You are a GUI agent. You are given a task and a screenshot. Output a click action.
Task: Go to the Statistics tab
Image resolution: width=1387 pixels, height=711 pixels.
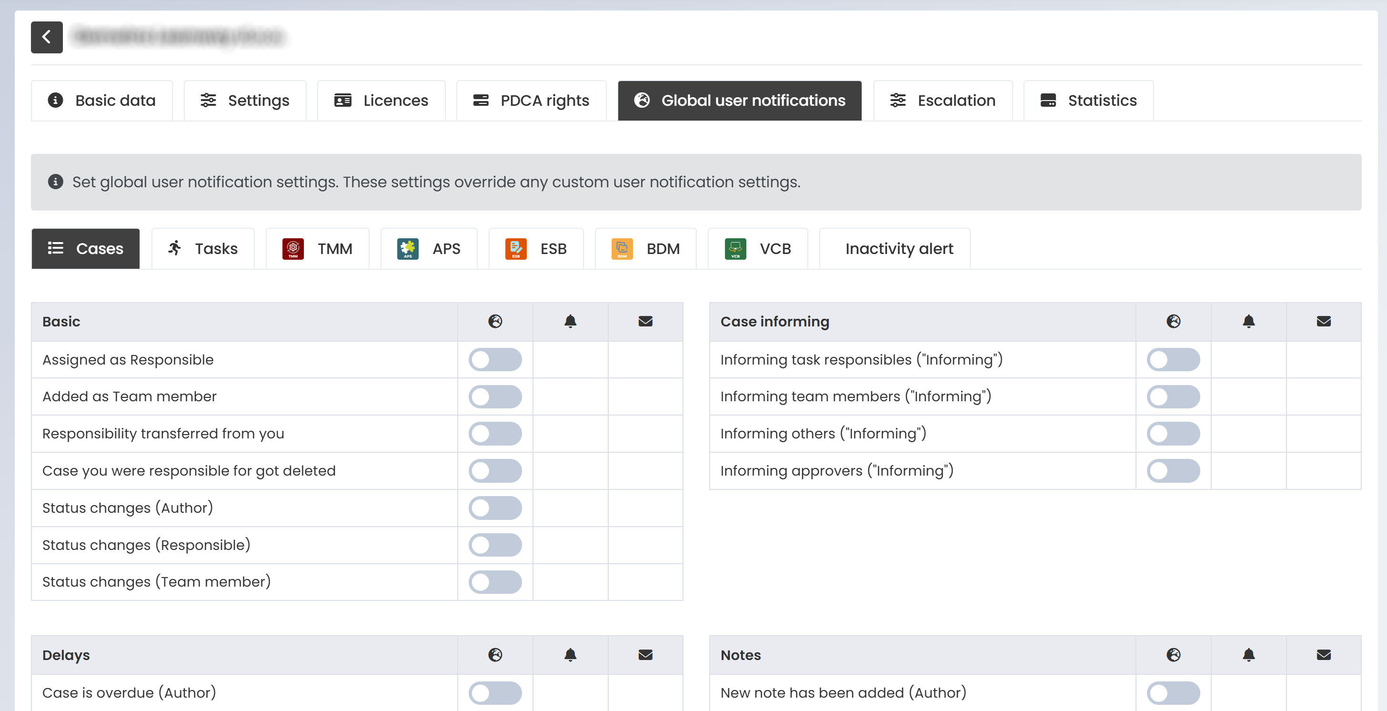pos(1088,101)
